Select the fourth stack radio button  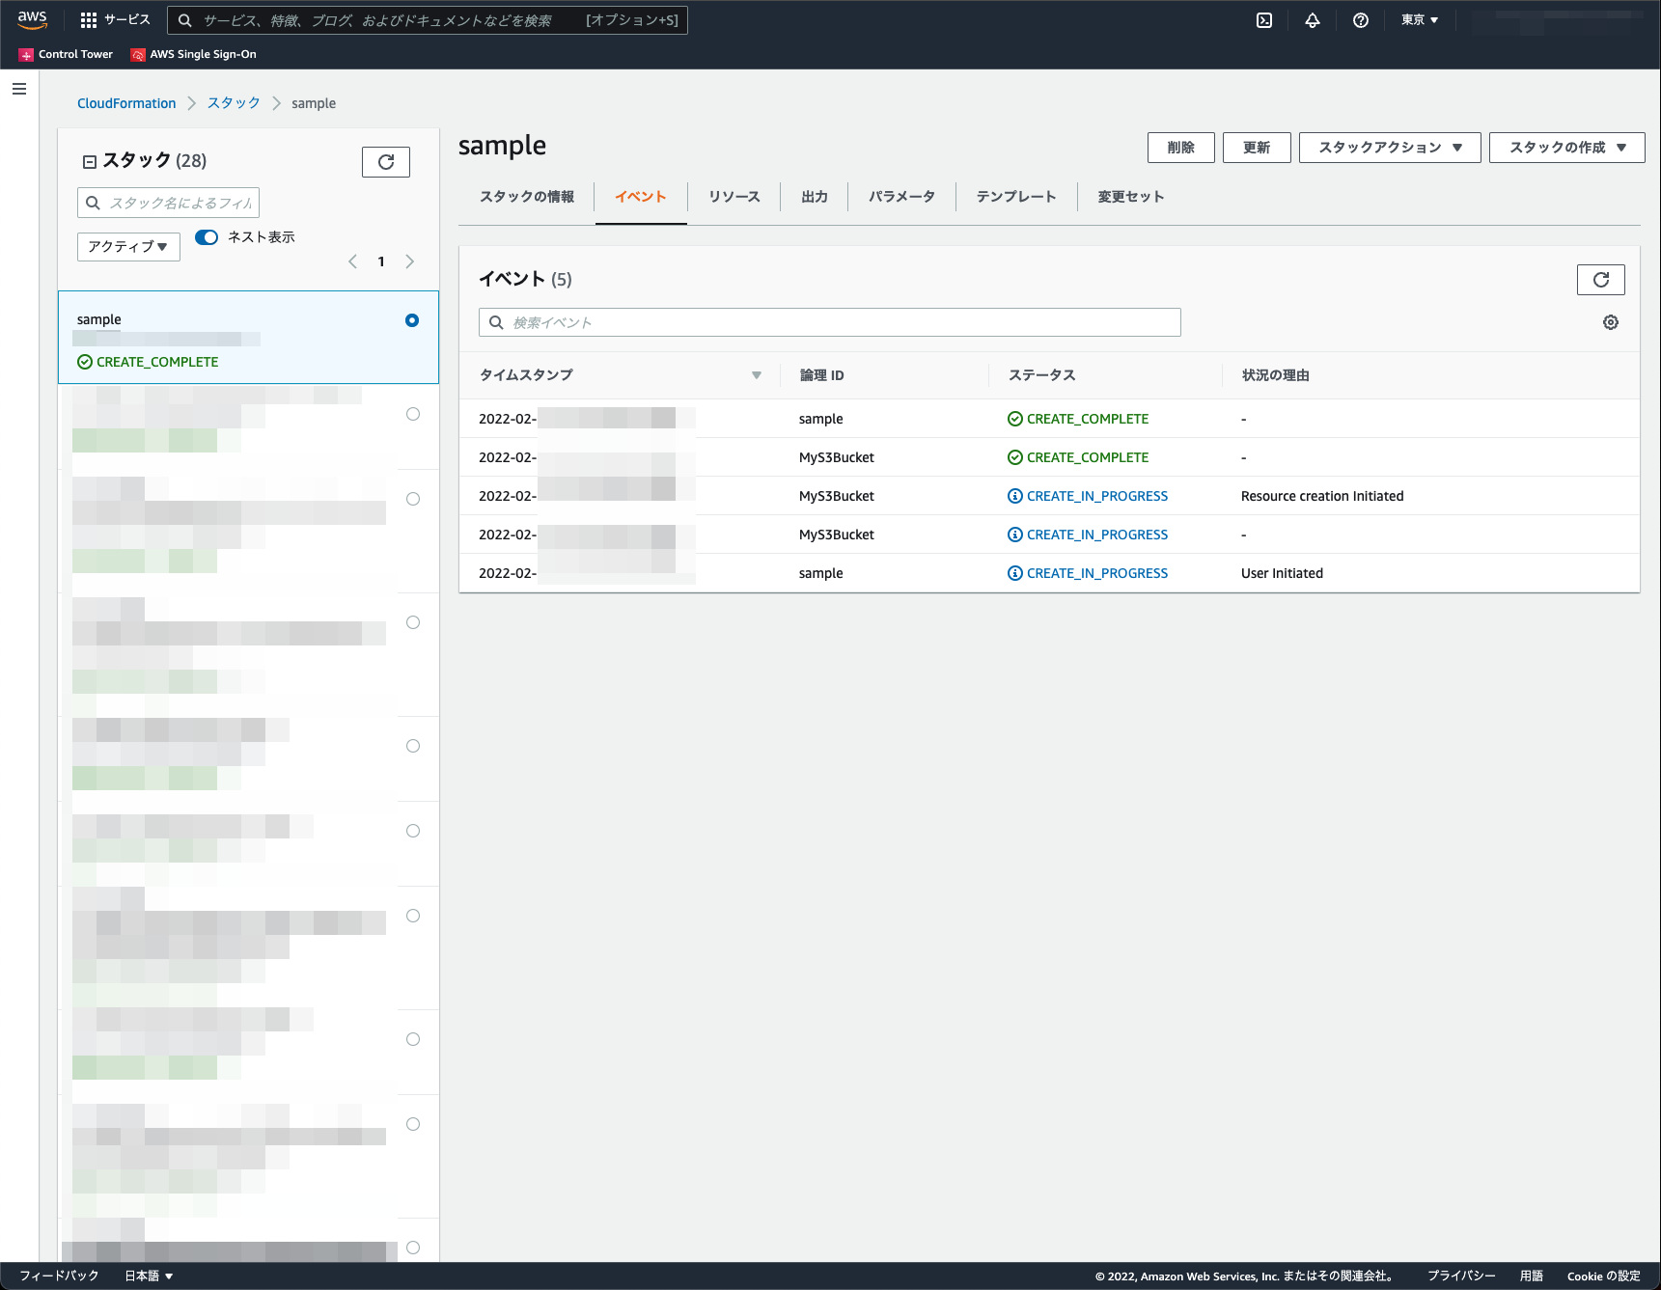point(413,622)
